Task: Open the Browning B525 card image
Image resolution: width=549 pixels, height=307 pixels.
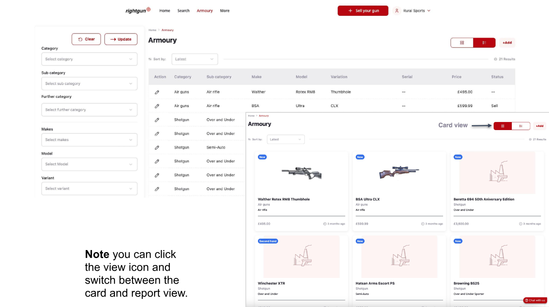Action: pos(497,257)
